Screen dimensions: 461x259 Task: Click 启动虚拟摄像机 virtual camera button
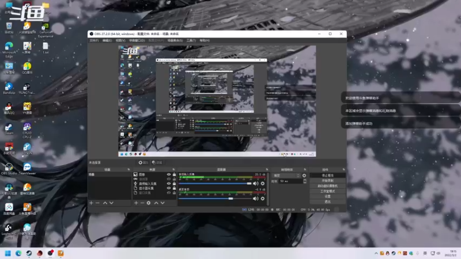pos(327,186)
